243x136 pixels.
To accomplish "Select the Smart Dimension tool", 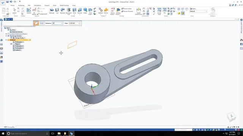I will coord(138,11).
